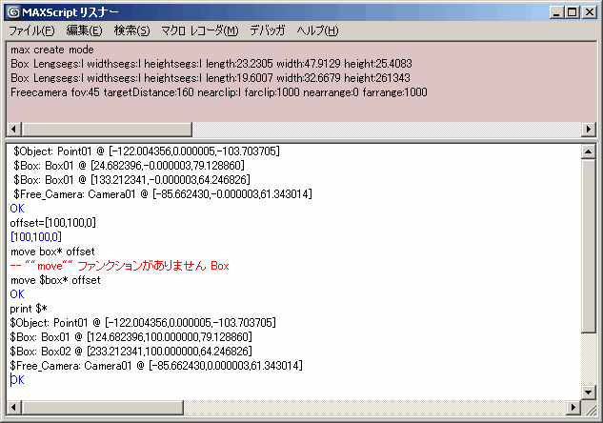Open the 検索(S) menu
Viewport: 603px width, 423px height.
pyautogui.click(x=131, y=30)
